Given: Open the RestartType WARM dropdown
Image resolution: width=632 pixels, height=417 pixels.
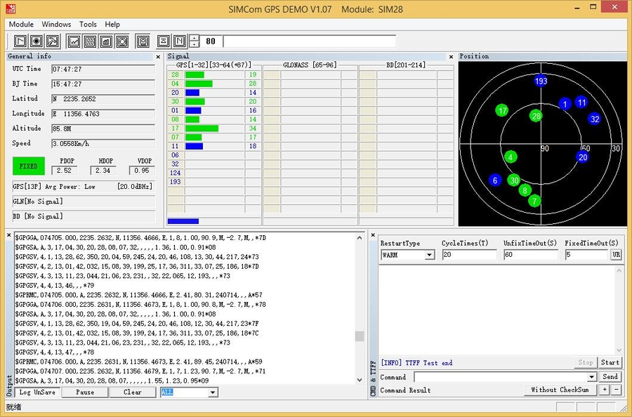Looking at the screenshot, I should tap(429, 255).
